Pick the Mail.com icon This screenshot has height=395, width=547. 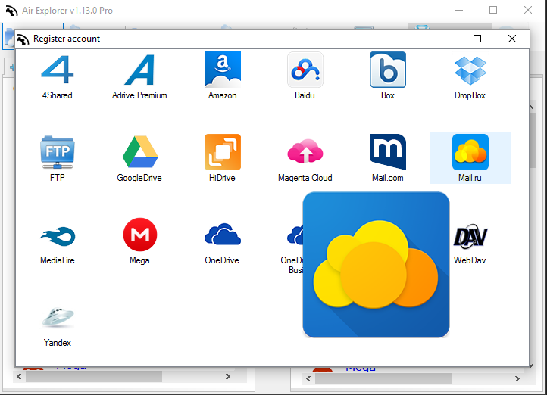(388, 152)
